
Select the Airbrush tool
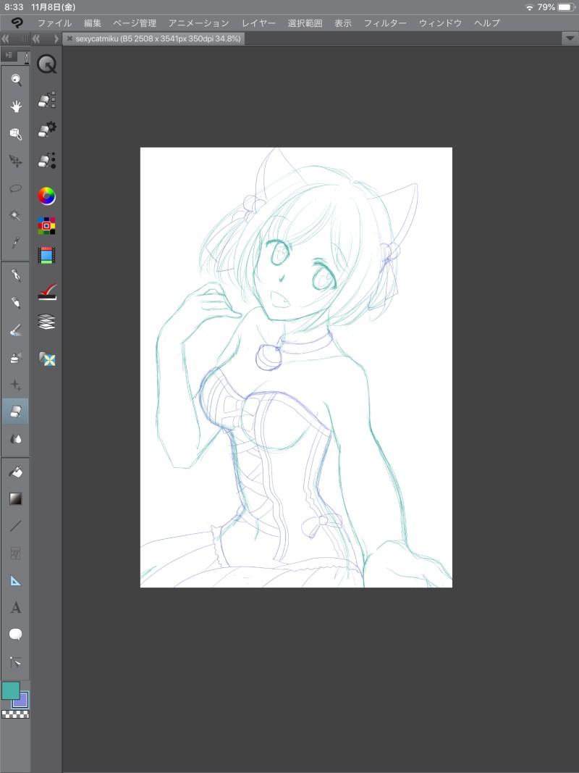point(16,357)
